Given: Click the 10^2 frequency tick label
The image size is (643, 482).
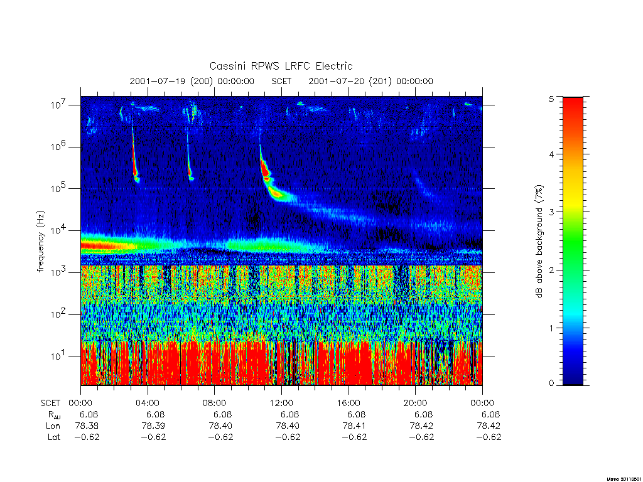Looking at the screenshot, I should (x=59, y=314).
